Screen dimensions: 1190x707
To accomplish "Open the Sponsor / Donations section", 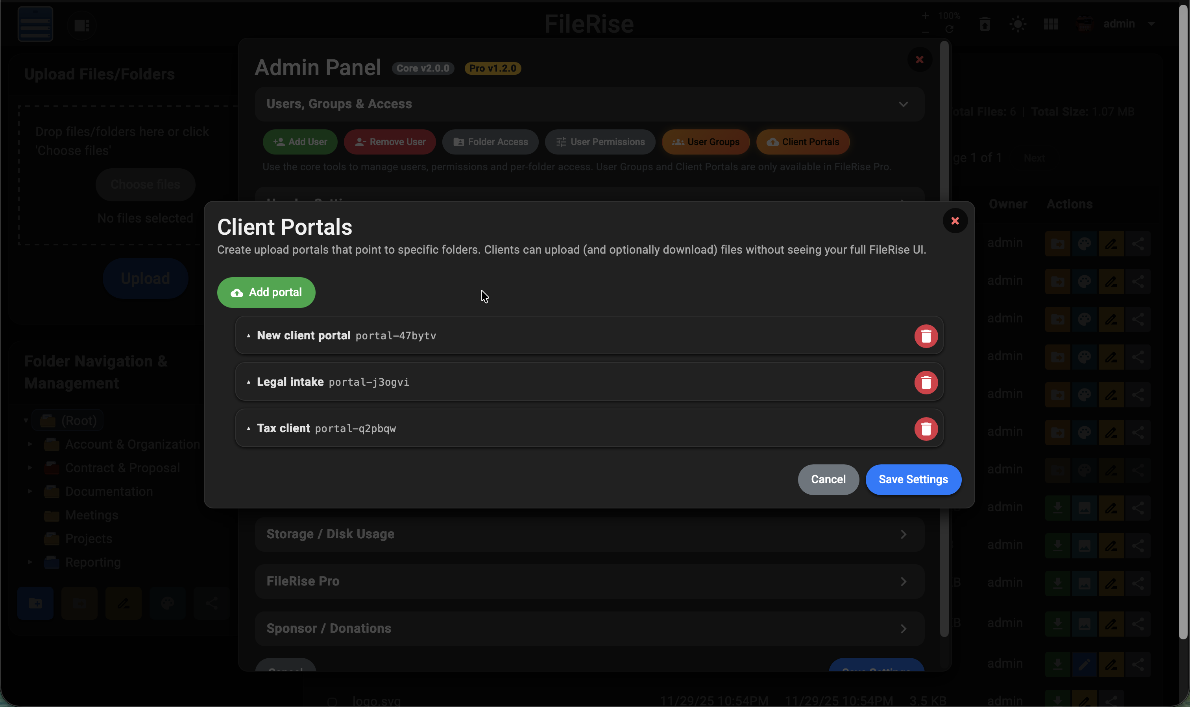I will coord(589,628).
